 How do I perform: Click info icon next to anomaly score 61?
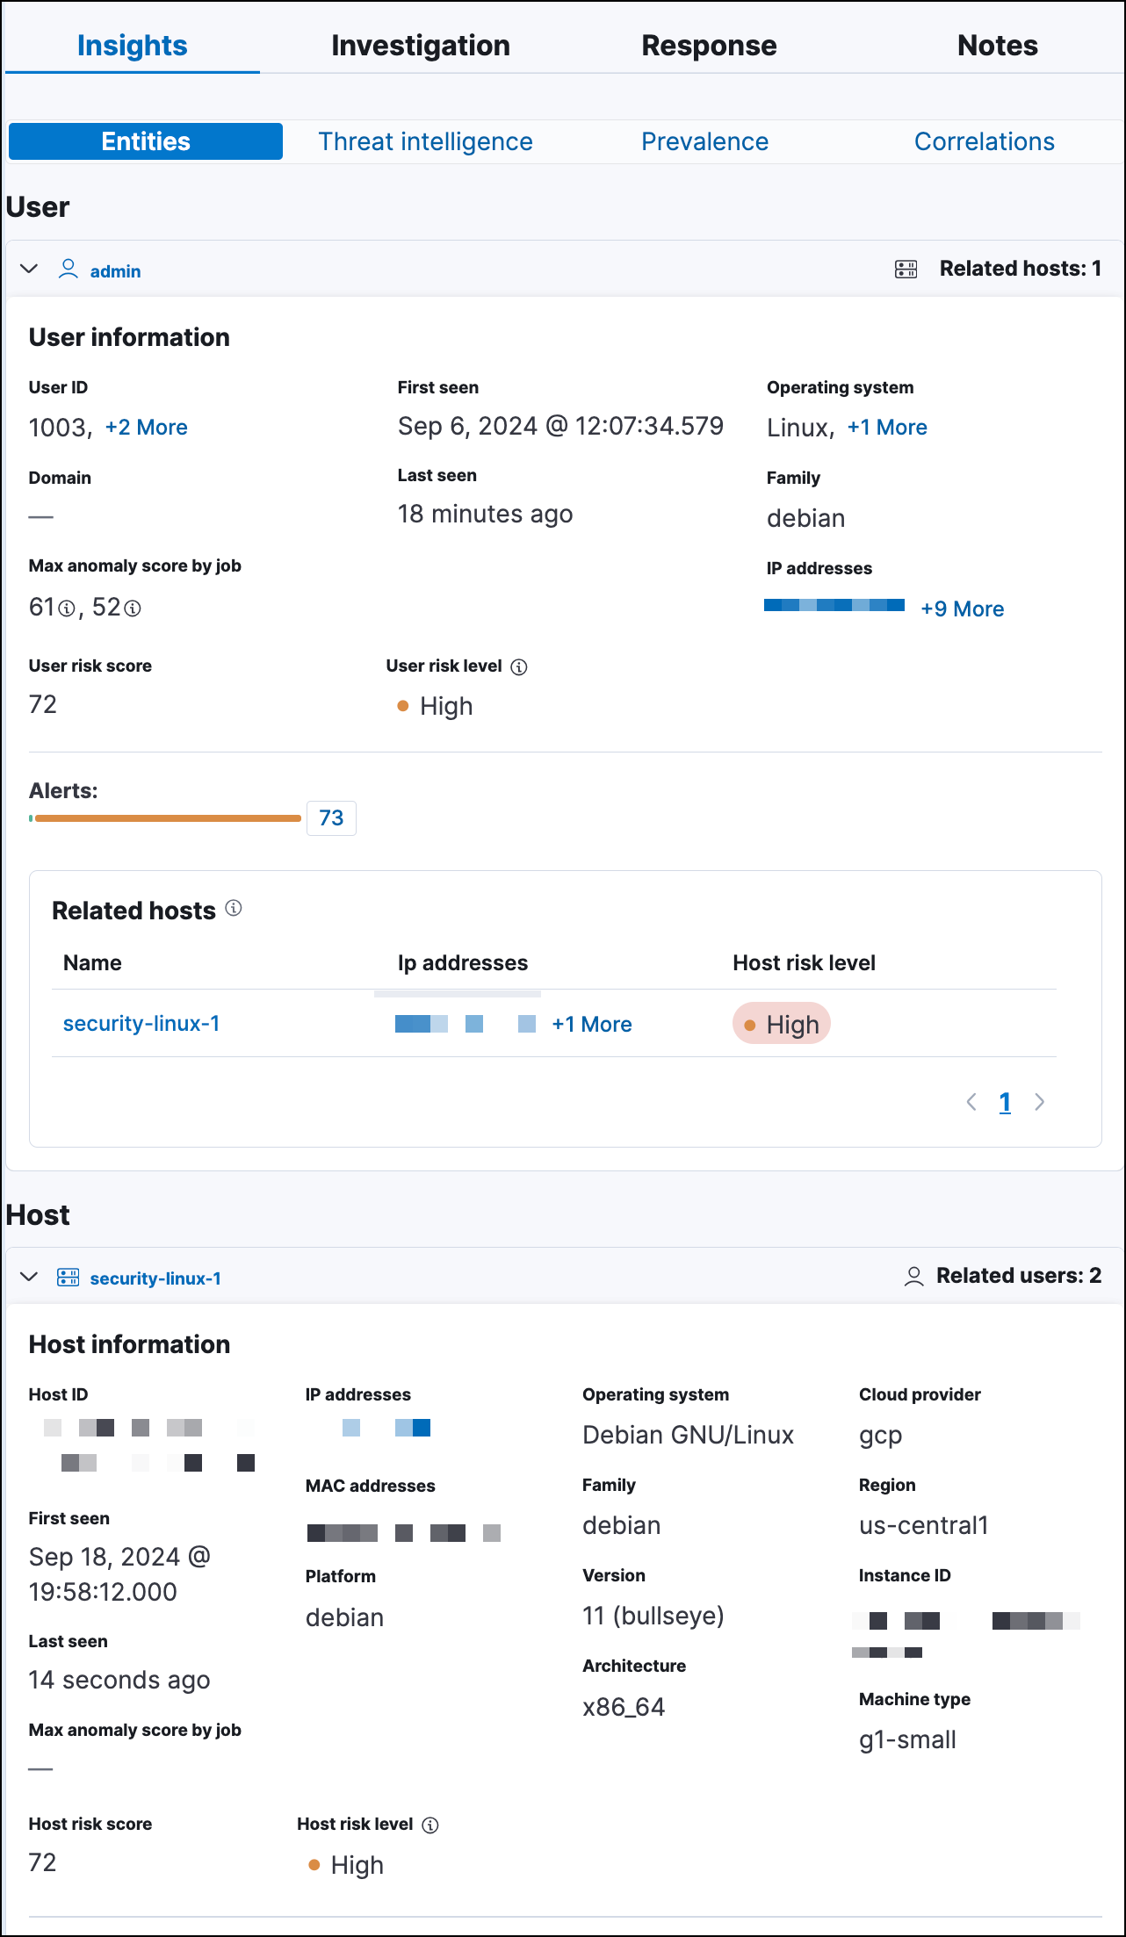click(x=67, y=608)
